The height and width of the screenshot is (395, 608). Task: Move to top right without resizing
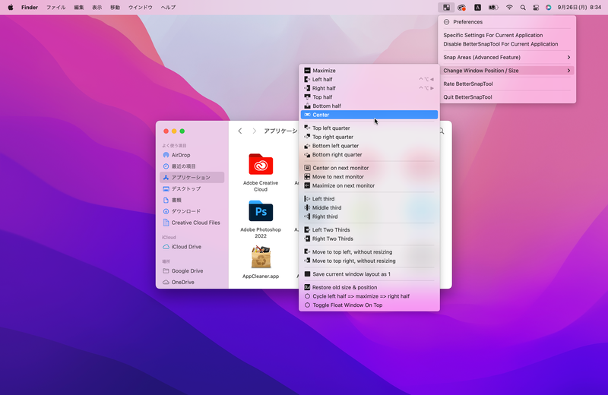click(x=369, y=261)
